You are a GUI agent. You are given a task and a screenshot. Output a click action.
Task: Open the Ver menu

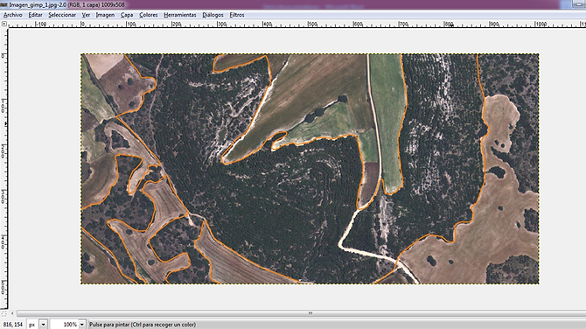pos(86,15)
